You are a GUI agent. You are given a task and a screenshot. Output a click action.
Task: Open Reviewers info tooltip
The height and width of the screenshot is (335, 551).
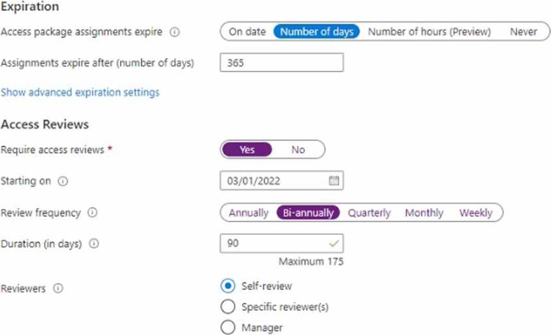[58, 288]
